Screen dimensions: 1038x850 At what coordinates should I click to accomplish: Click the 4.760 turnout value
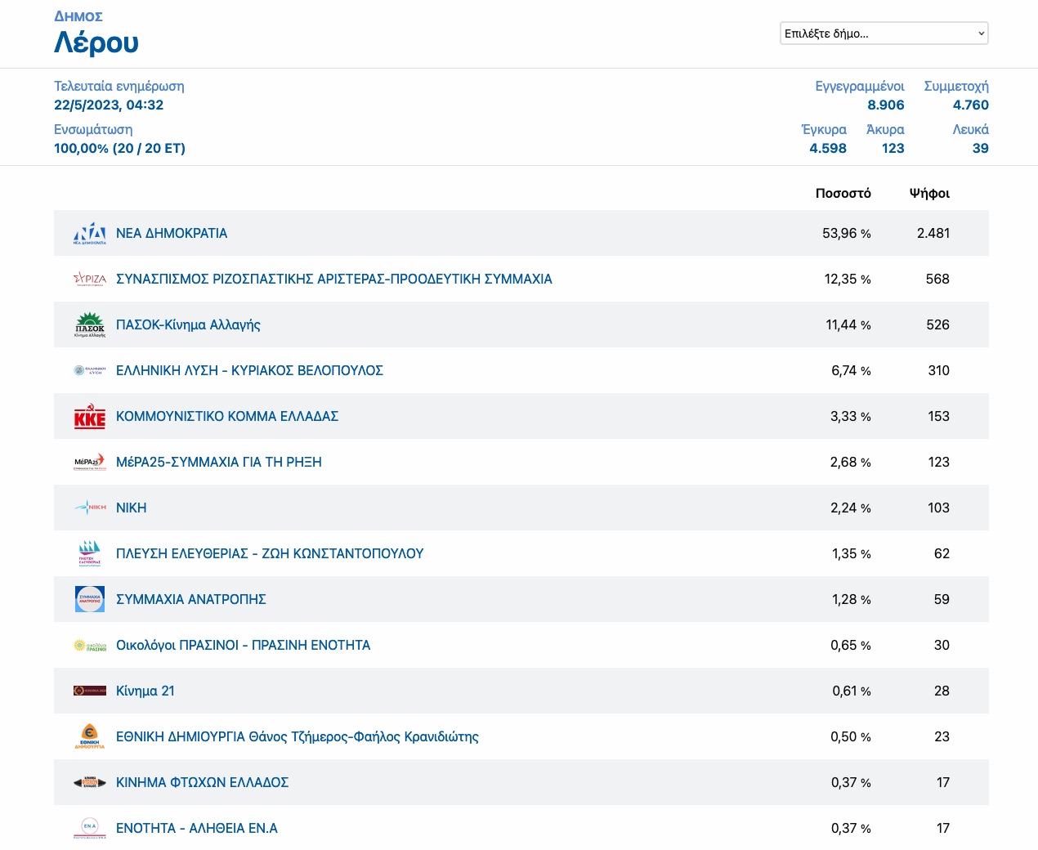(971, 105)
